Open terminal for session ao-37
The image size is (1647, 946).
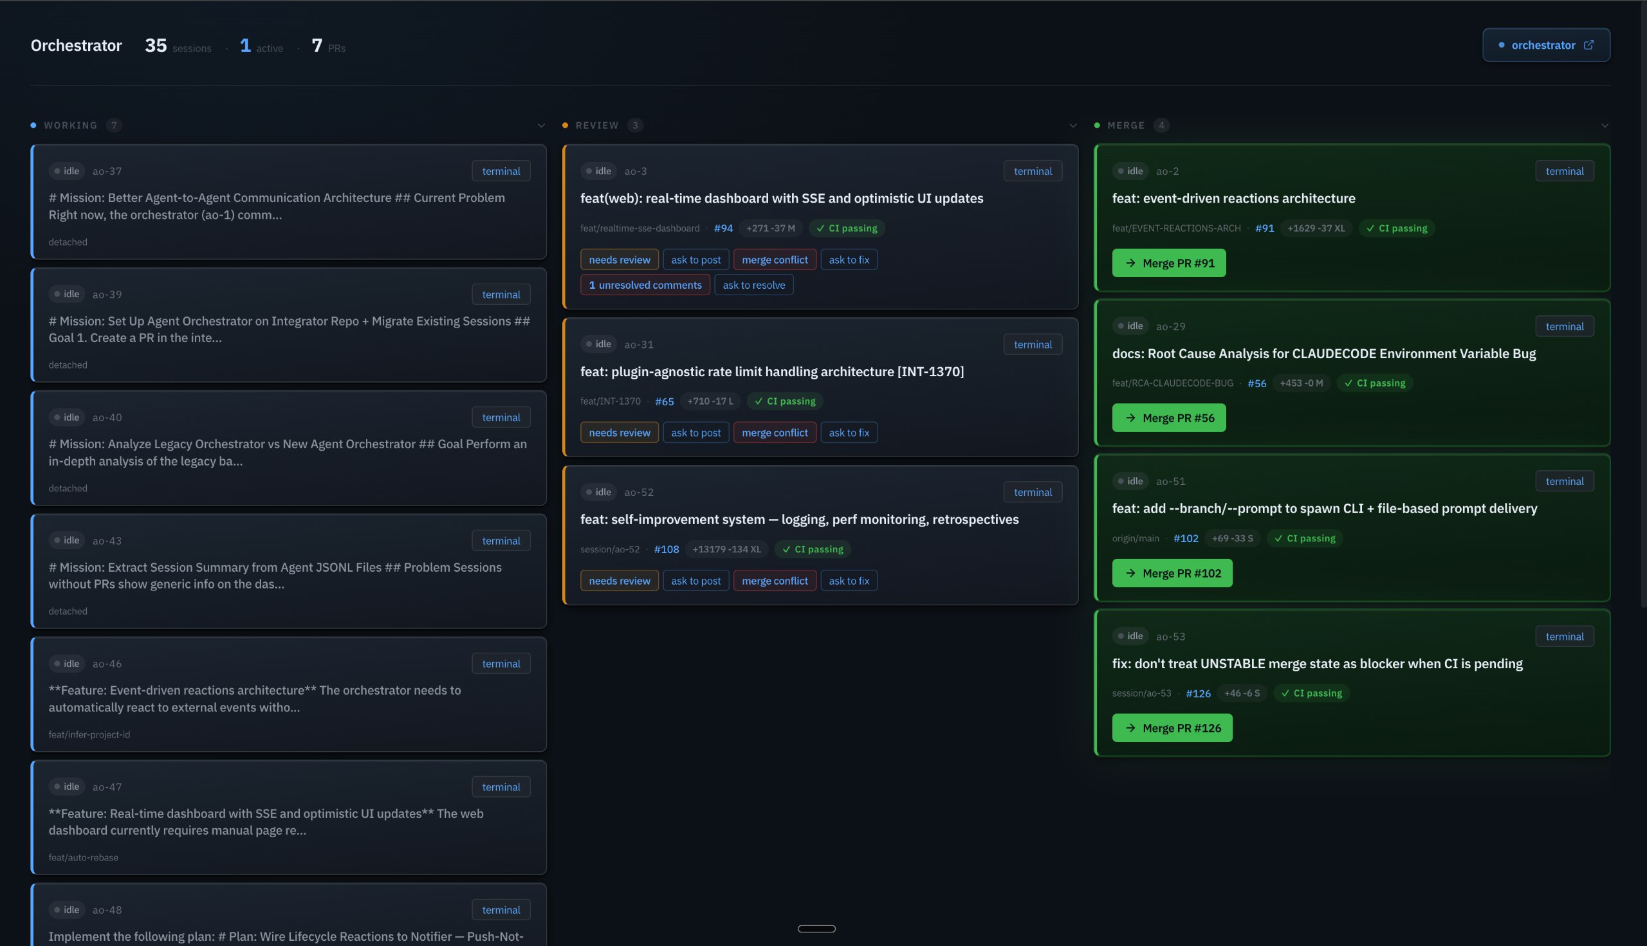pyautogui.click(x=501, y=170)
